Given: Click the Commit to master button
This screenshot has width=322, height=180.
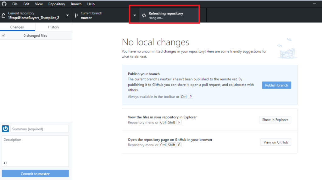Looking at the screenshot, I should pyautogui.click(x=35, y=174).
